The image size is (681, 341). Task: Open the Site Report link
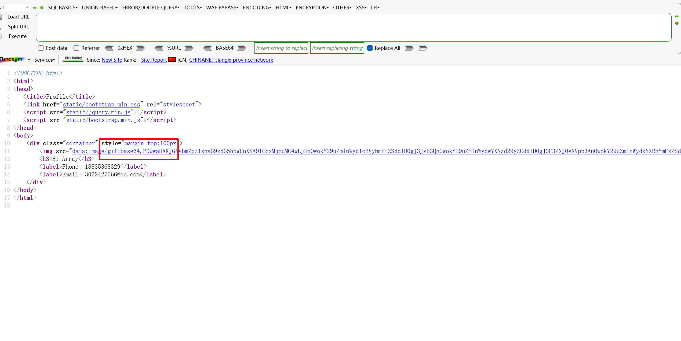click(x=154, y=60)
